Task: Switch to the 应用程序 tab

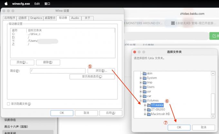Action: (x=10, y=18)
